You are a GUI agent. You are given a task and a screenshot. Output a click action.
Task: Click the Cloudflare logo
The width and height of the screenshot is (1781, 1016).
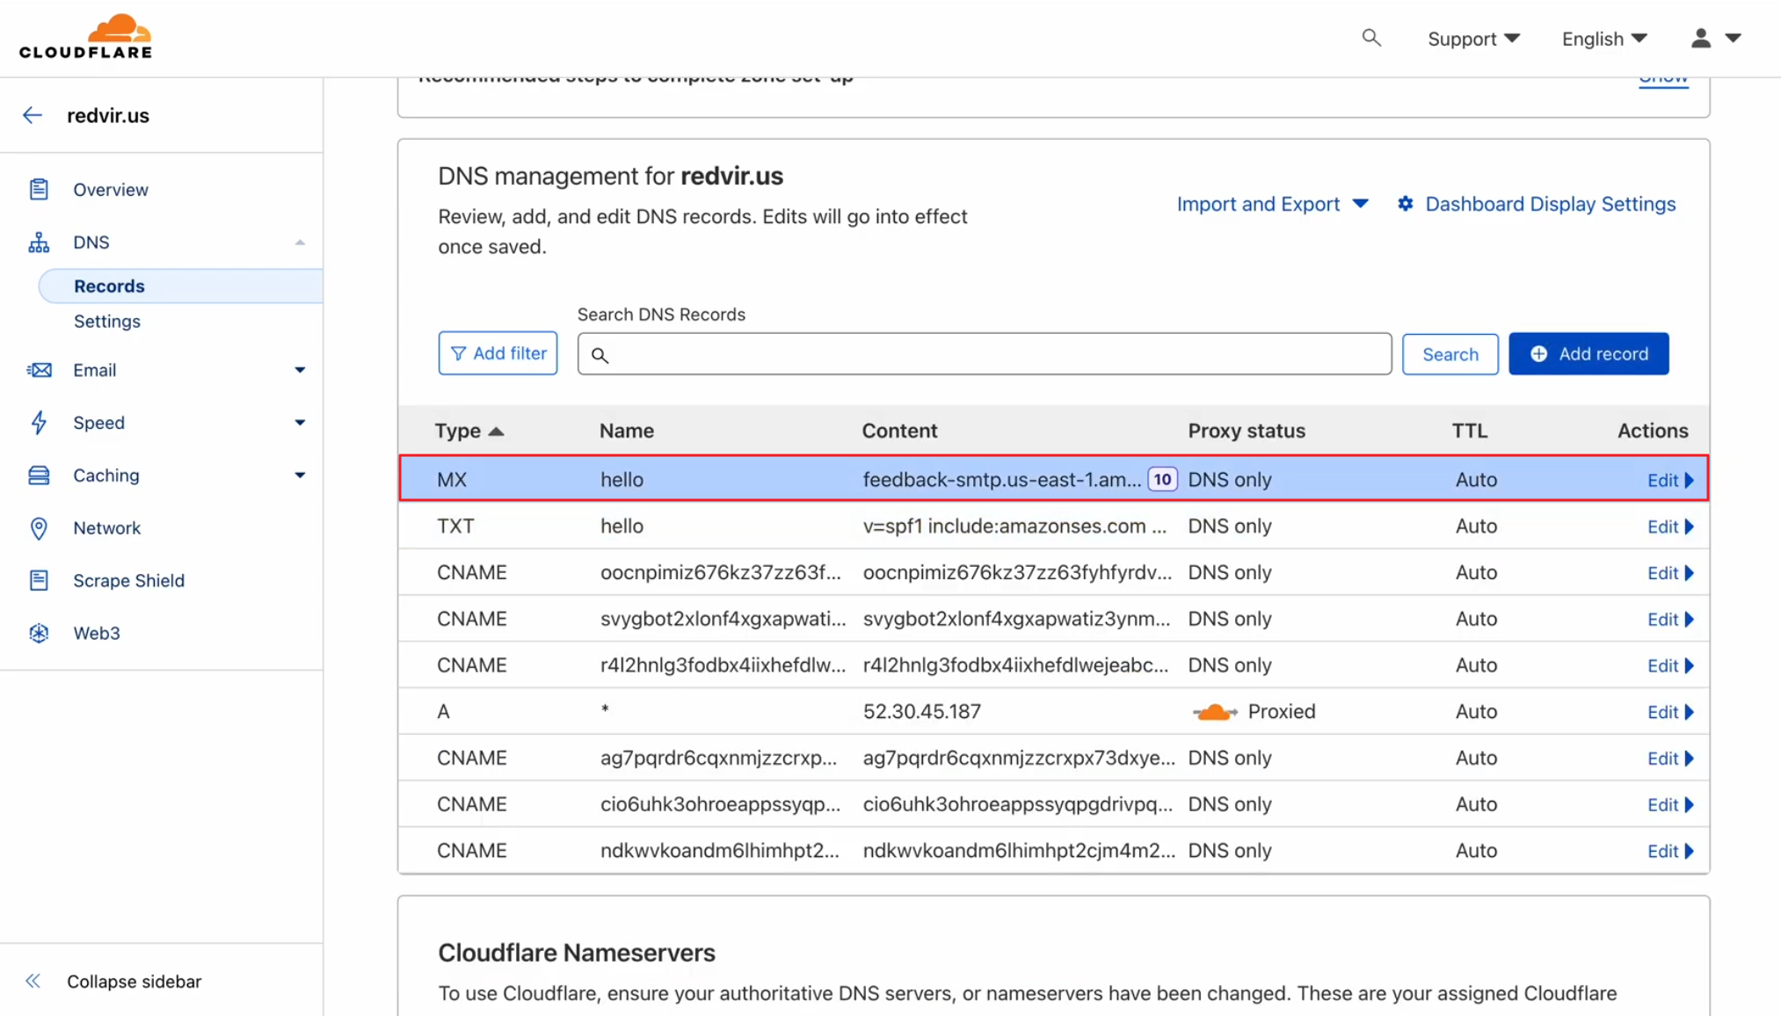coord(85,37)
